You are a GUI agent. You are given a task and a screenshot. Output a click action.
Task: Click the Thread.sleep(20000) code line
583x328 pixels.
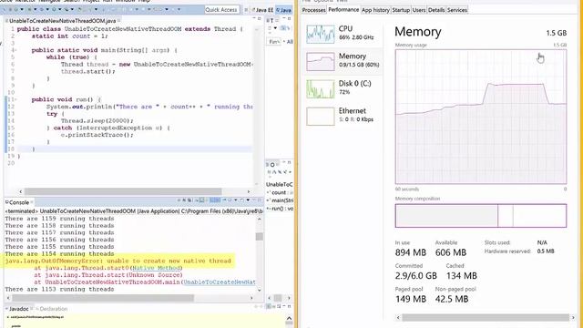coord(97,121)
